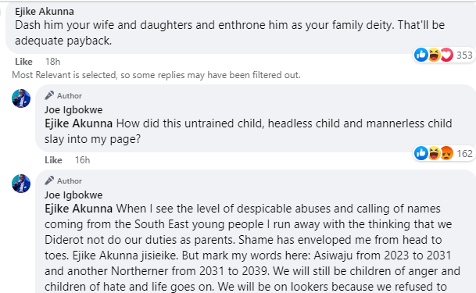
Task: Open Joe Igbokwe's avatar on second reply
Action: click(21, 184)
